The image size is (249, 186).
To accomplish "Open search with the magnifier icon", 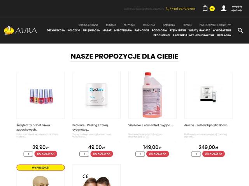I will click(x=240, y=30).
